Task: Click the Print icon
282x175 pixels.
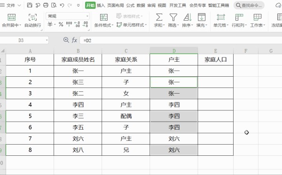Action: click(46, 5)
